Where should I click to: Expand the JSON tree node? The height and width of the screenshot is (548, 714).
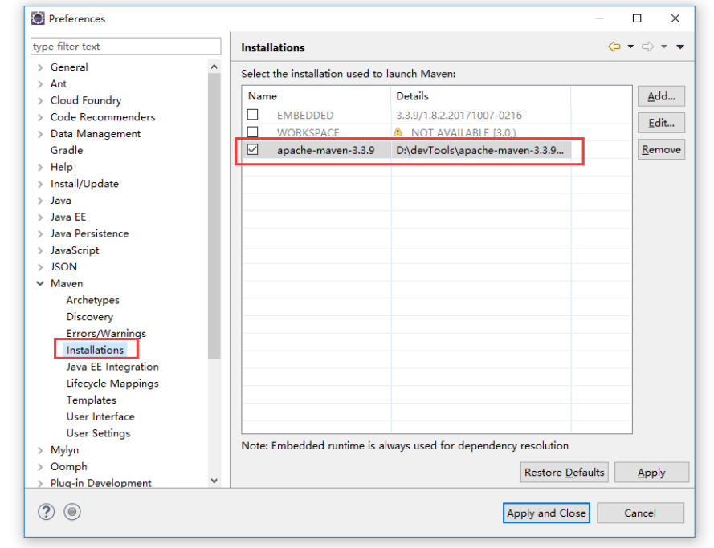pos(40,267)
